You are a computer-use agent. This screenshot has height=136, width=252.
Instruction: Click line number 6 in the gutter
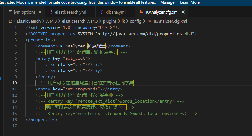pyautogui.click(x=16, y=58)
